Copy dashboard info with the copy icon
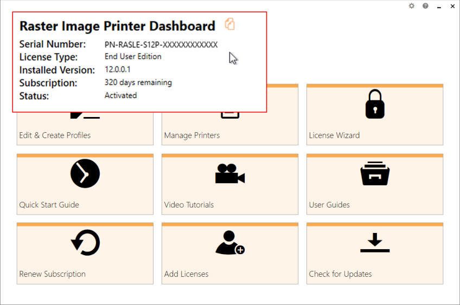Screen dimensions: 460x305 [229, 24]
